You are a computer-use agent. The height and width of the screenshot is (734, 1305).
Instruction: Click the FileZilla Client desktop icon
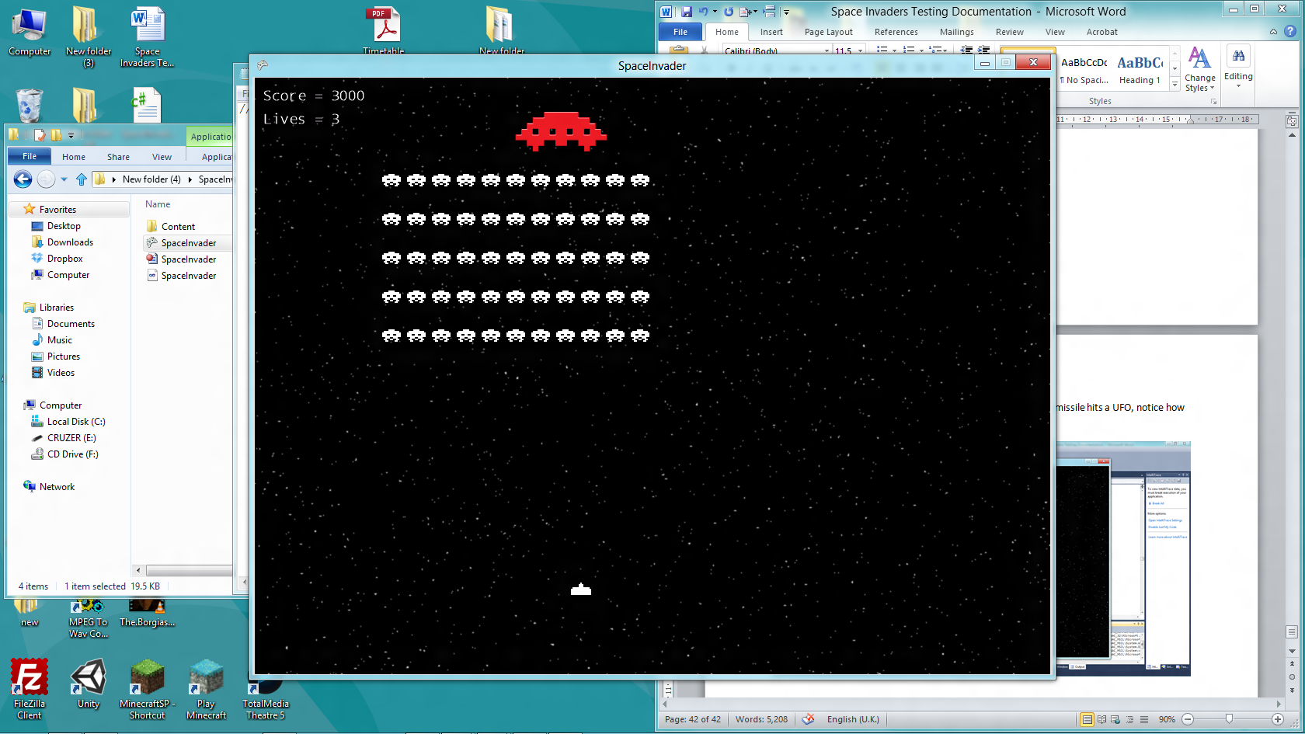(30, 689)
